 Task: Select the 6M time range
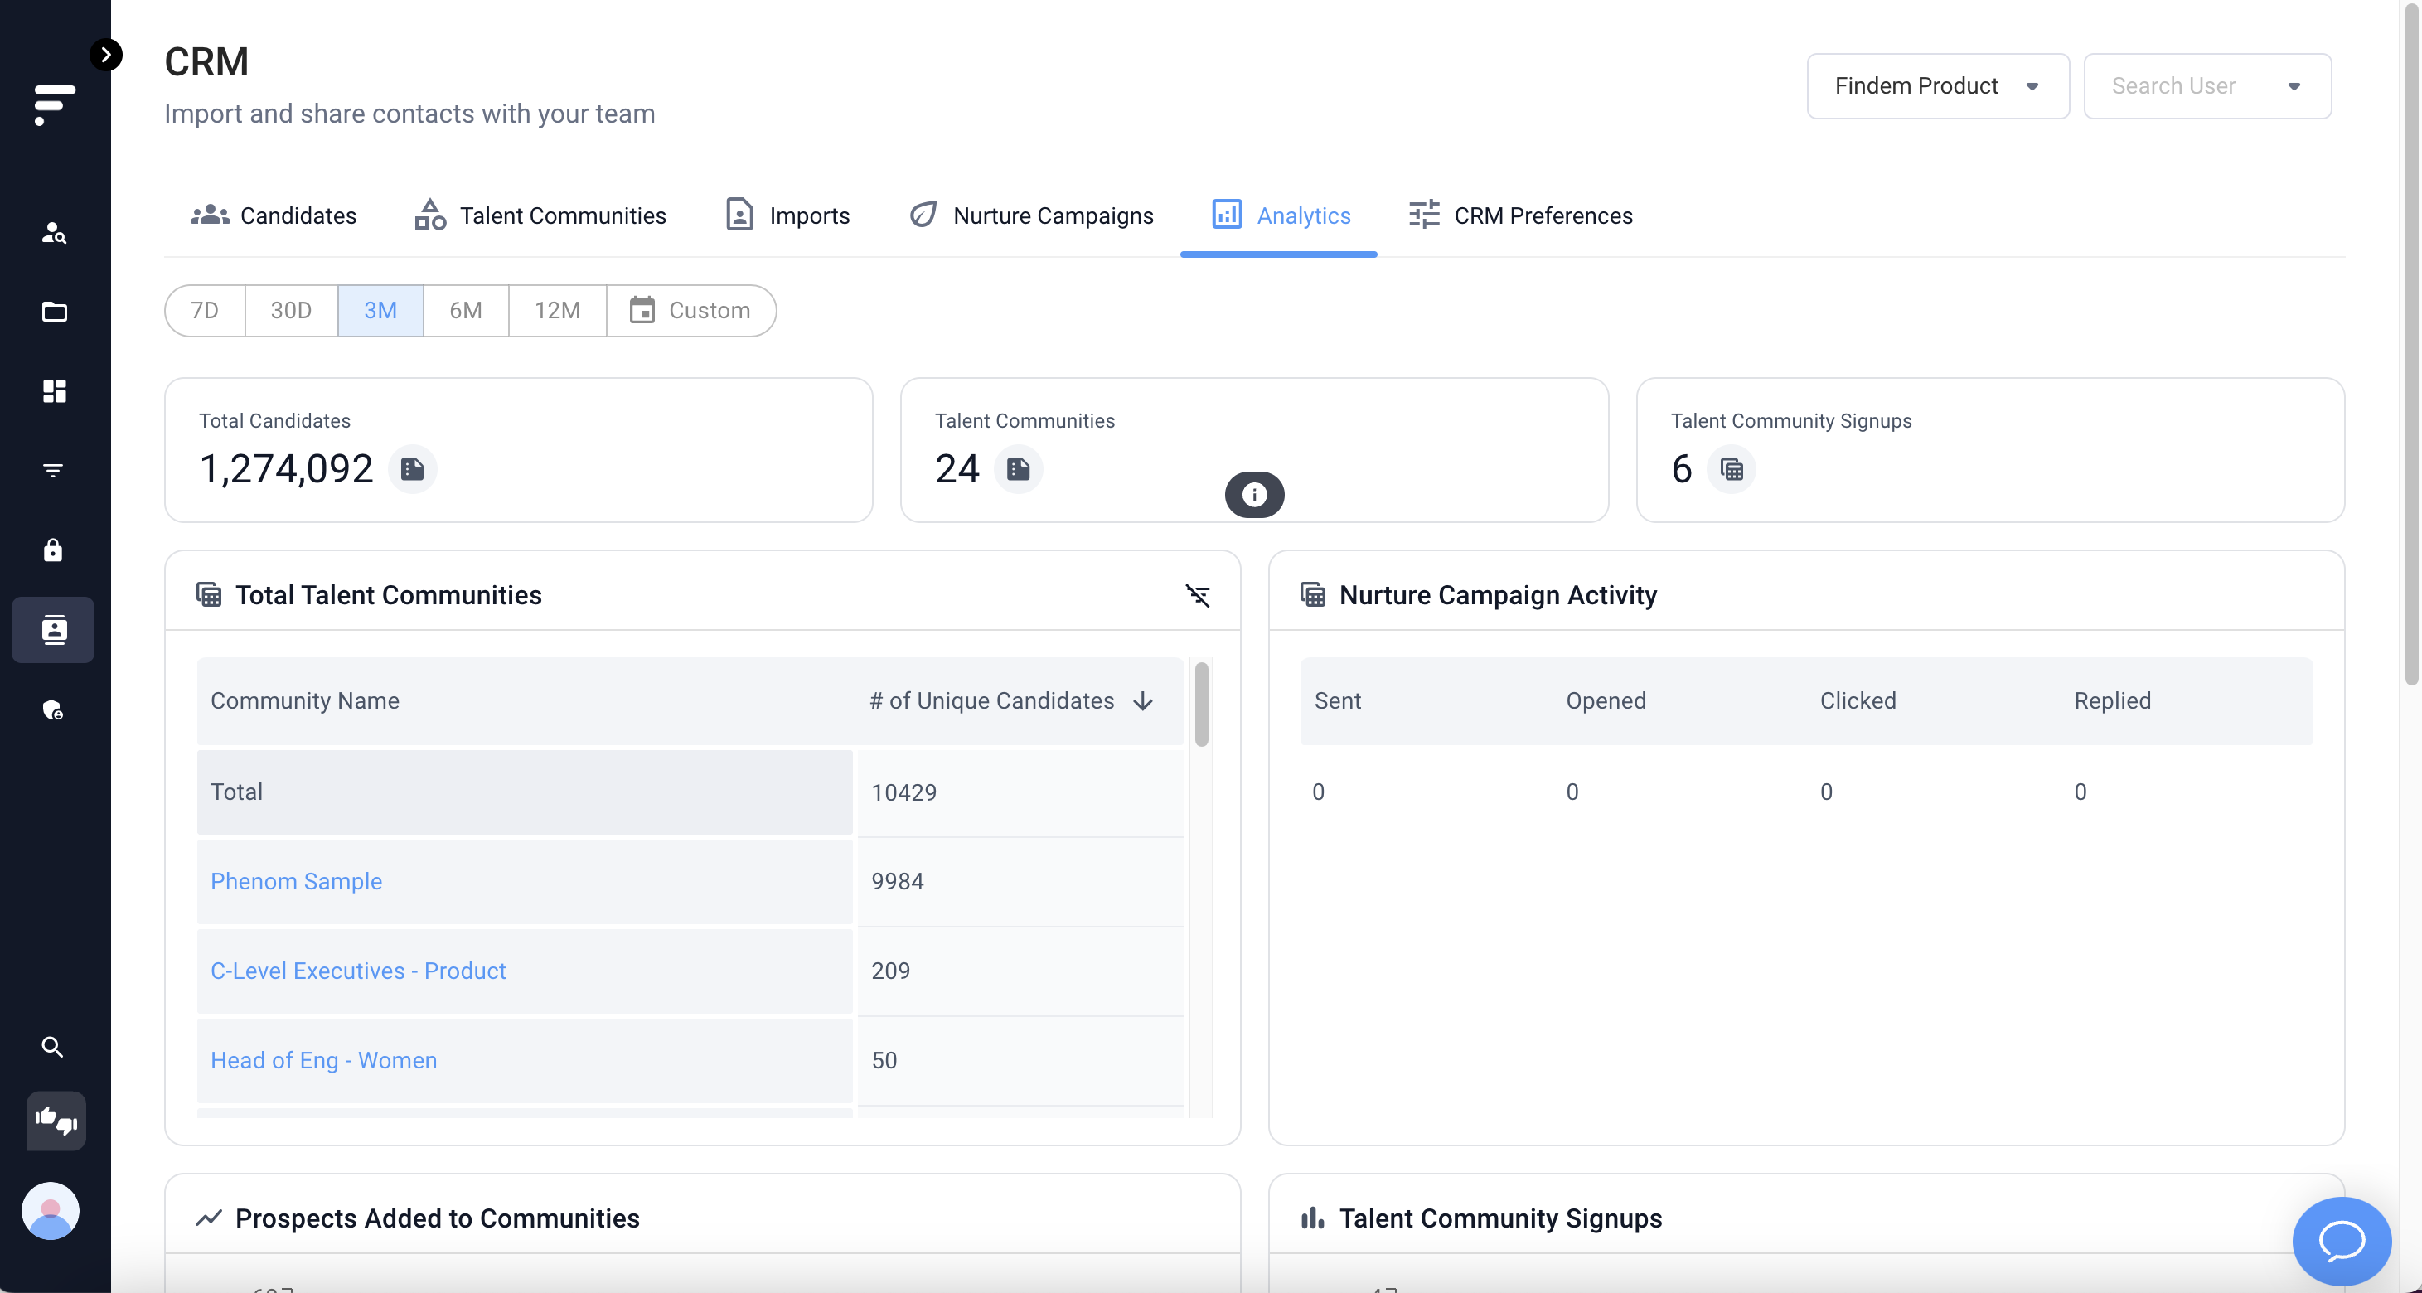pos(467,310)
